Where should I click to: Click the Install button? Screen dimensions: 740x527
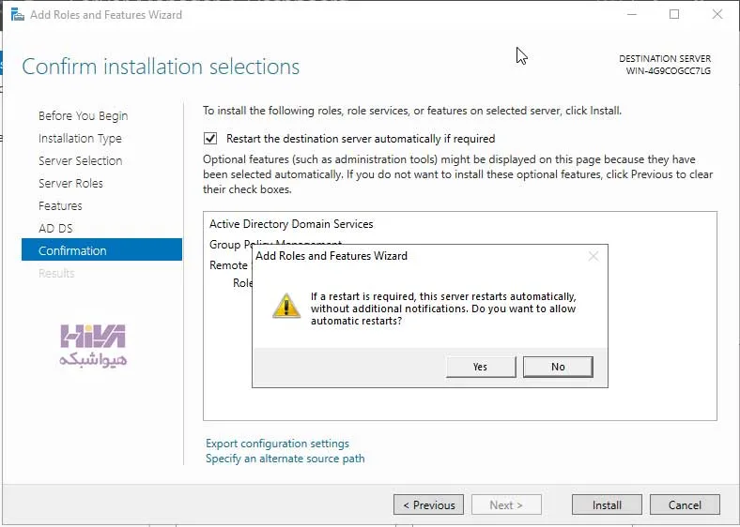(x=607, y=504)
